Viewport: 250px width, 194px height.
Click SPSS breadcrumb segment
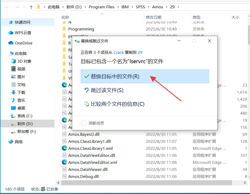click(140, 7)
